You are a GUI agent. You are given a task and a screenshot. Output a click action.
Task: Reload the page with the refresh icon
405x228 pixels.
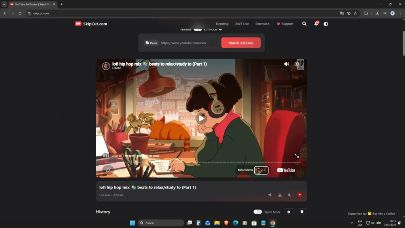click(20, 13)
